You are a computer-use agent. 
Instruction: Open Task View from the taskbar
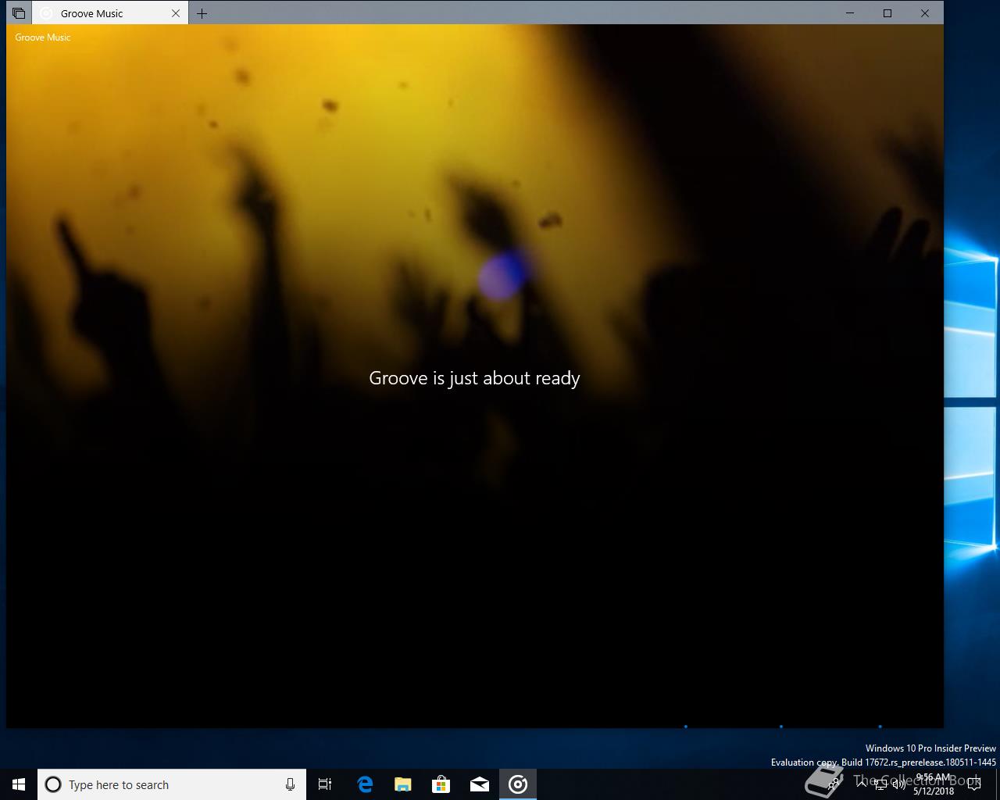coord(325,784)
